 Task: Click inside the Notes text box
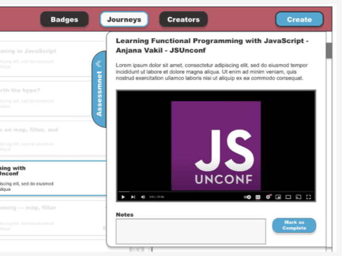[x=191, y=231]
